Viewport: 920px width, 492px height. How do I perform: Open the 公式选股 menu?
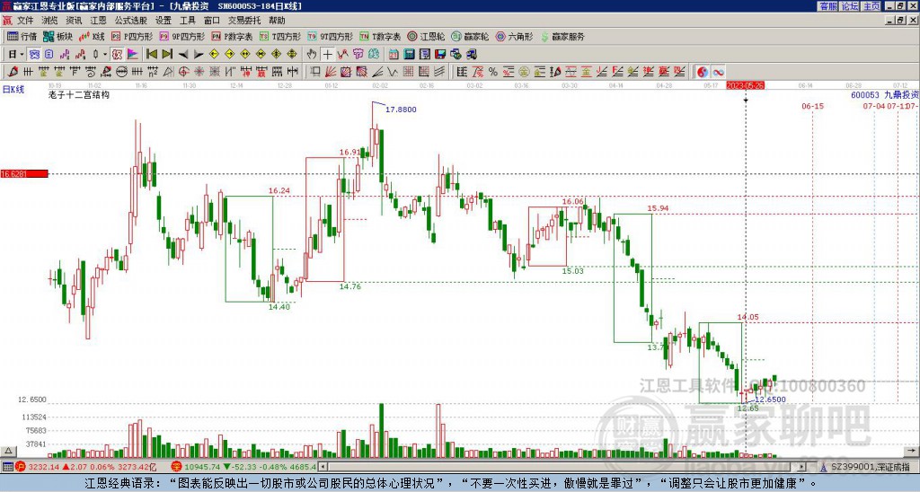(x=131, y=21)
